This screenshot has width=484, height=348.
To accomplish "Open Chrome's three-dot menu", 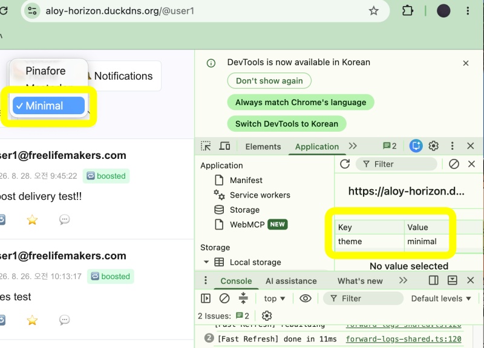I will click(x=468, y=11).
